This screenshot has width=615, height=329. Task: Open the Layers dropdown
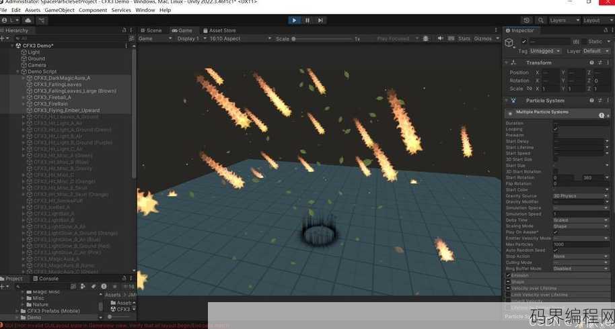[x=564, y=20]
